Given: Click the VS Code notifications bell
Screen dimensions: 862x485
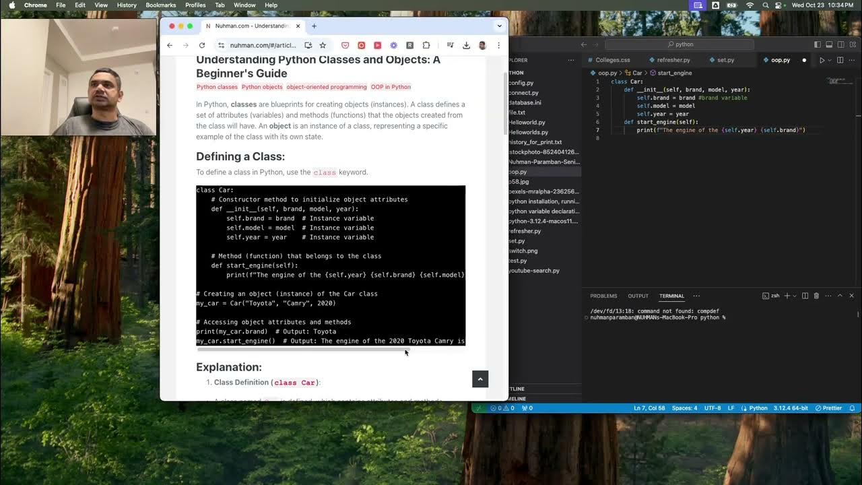Looking at the screenshot, I should point(852,408).
